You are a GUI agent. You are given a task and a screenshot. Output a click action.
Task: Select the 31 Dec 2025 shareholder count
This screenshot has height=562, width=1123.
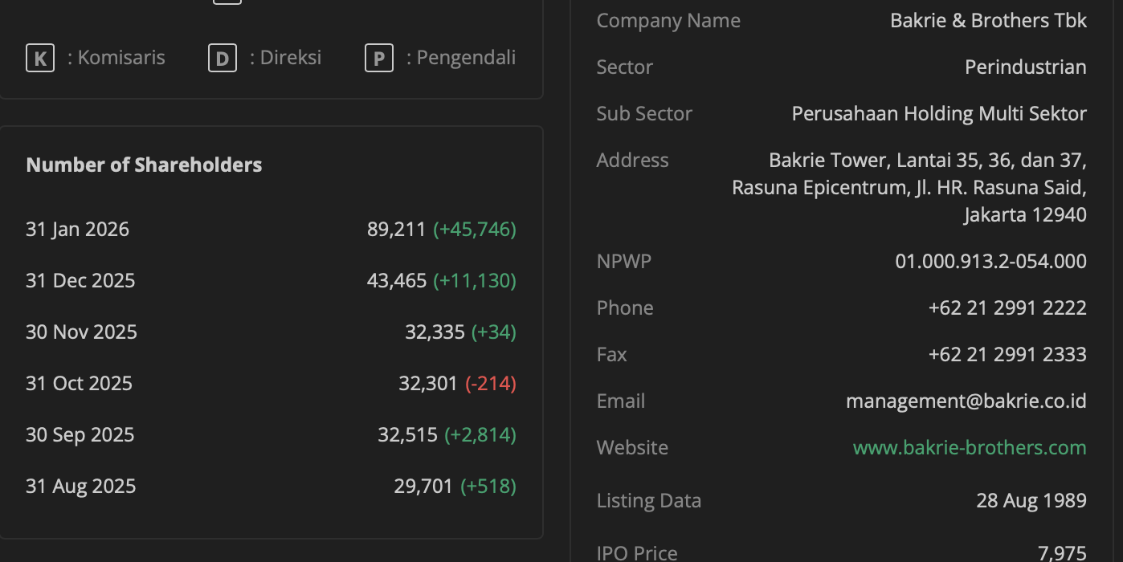(x=397, y=281)
